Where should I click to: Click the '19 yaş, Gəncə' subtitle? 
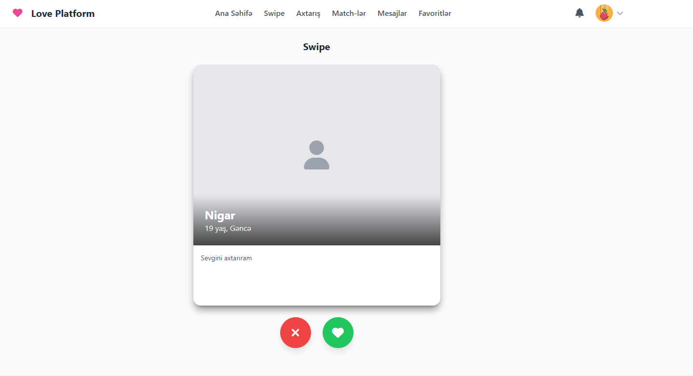point(228,228)
